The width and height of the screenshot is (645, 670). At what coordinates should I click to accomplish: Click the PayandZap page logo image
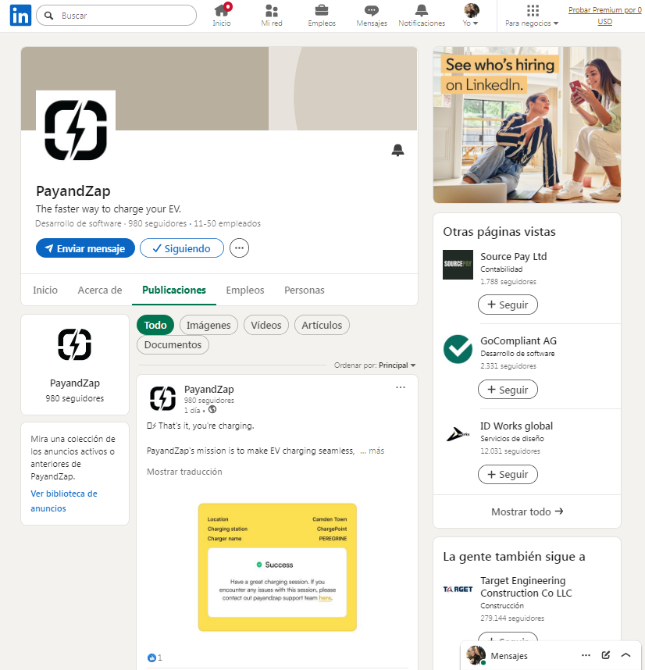point(76,130)
